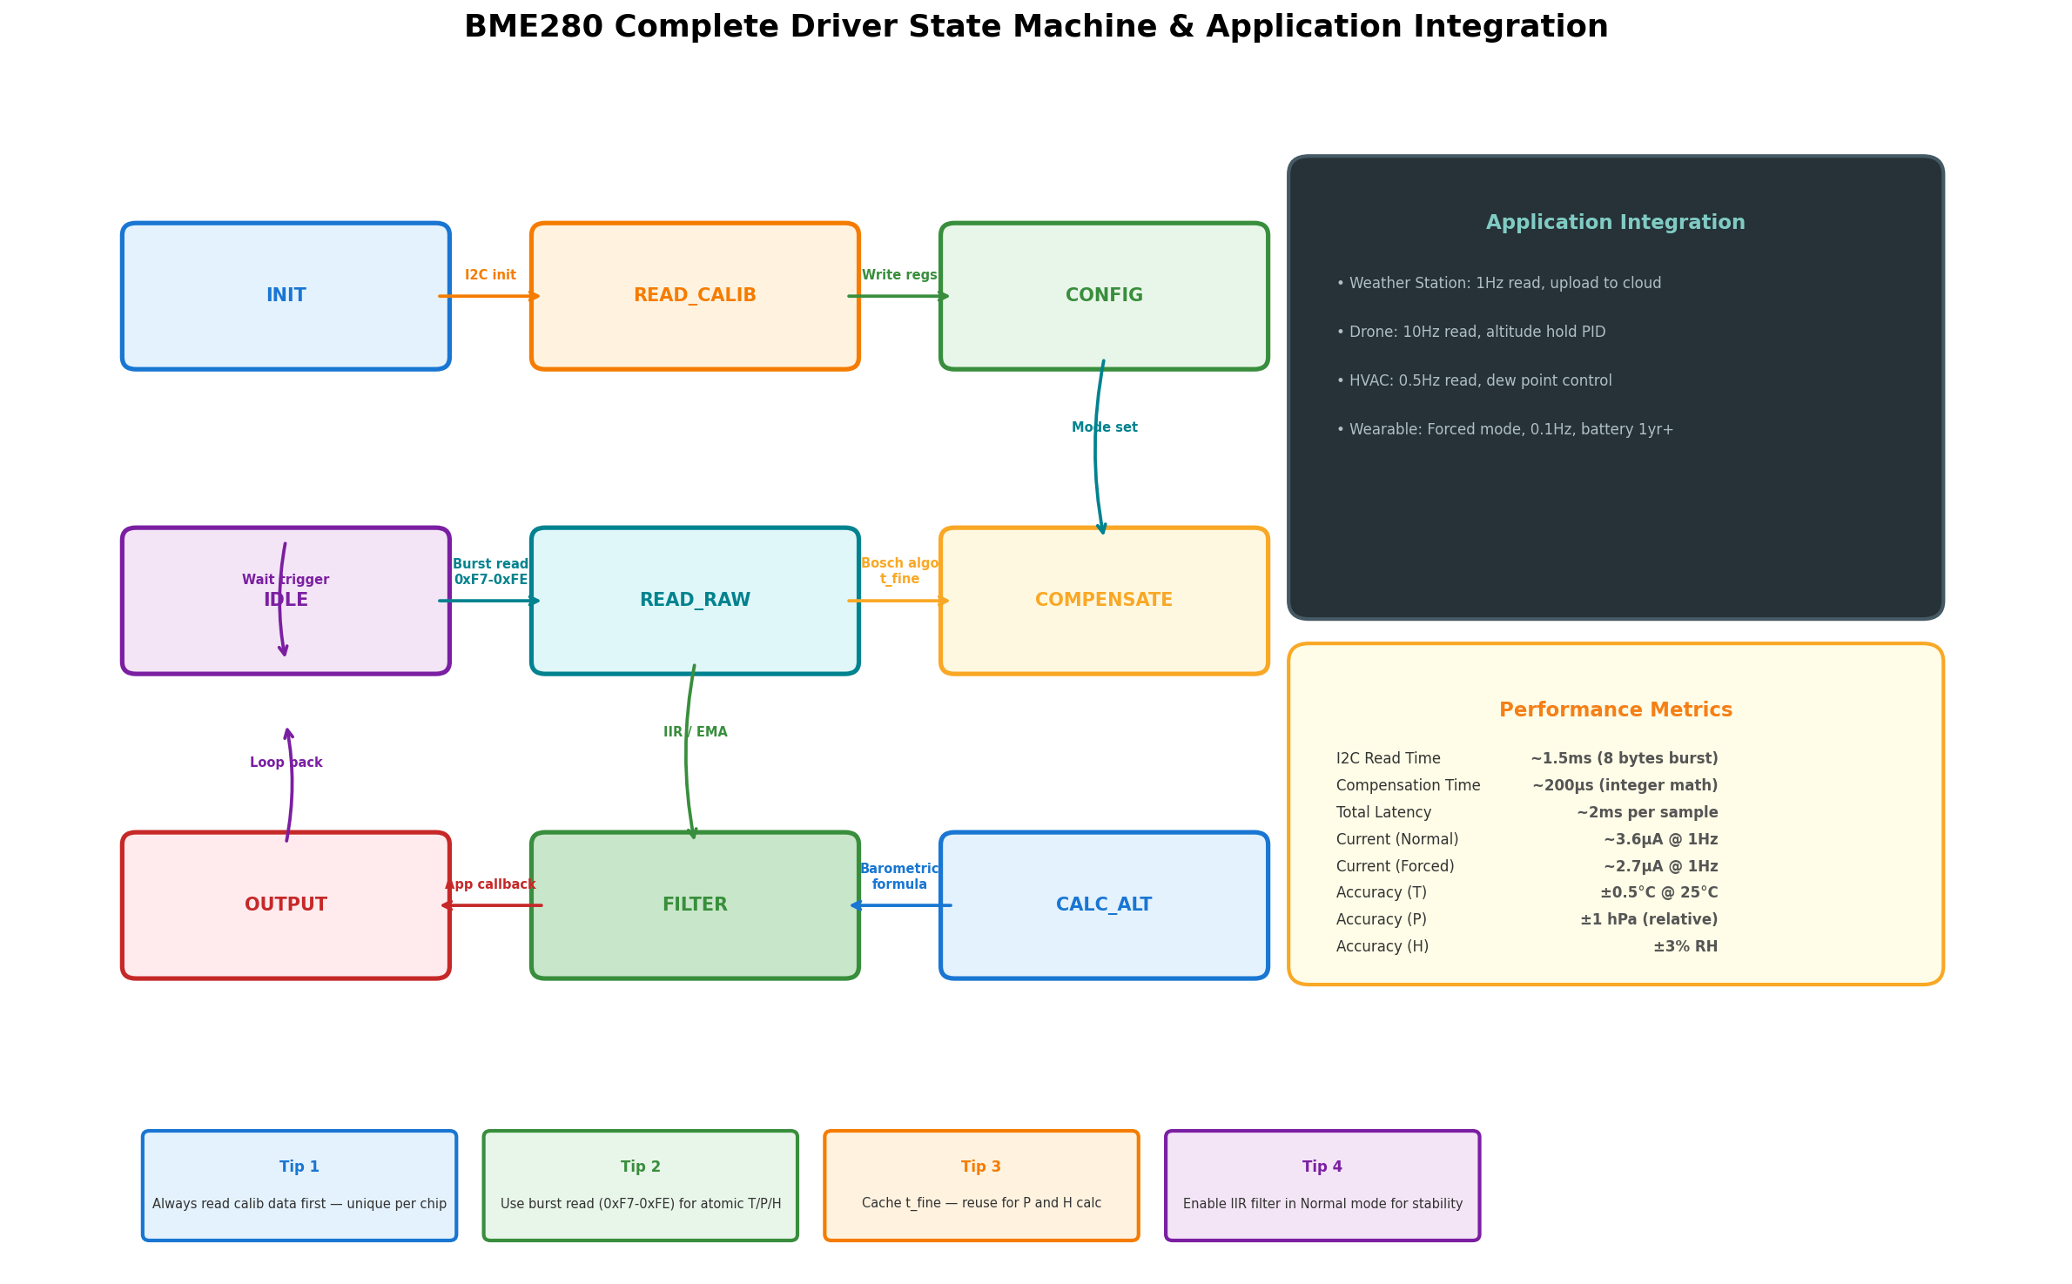Screen dimensions: 2072x1284
Task: Click the 'I2C init' transition label
Action: (490, 275)
